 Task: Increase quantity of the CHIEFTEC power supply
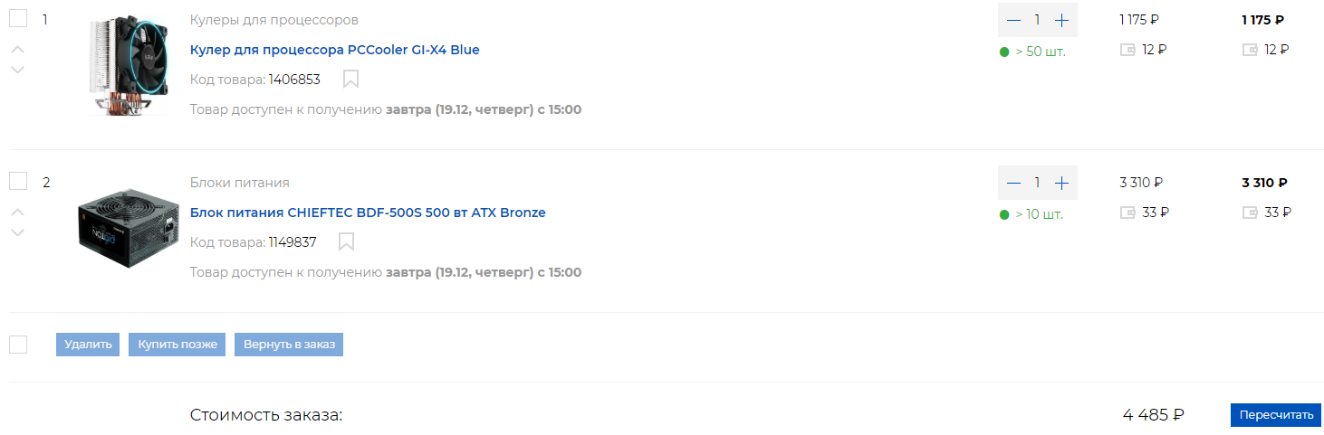(1062, 183)
